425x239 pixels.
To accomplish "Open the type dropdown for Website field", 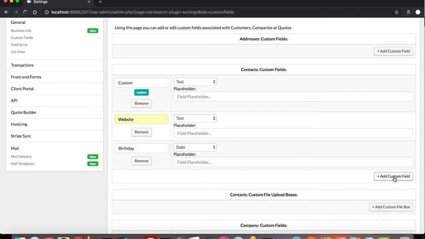I will click(195, 118).
